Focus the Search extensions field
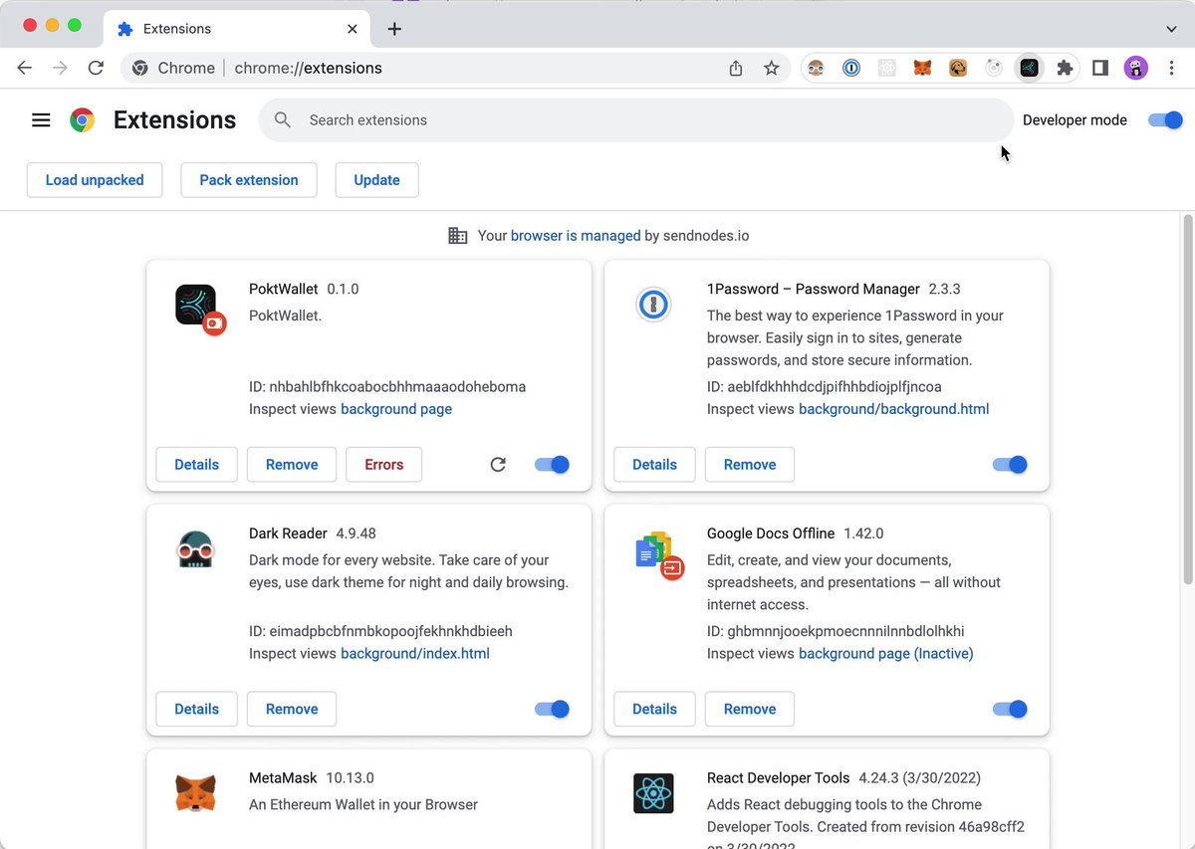Image resolution: width=1195 pixels, height=849 pixels. [635, 120]
